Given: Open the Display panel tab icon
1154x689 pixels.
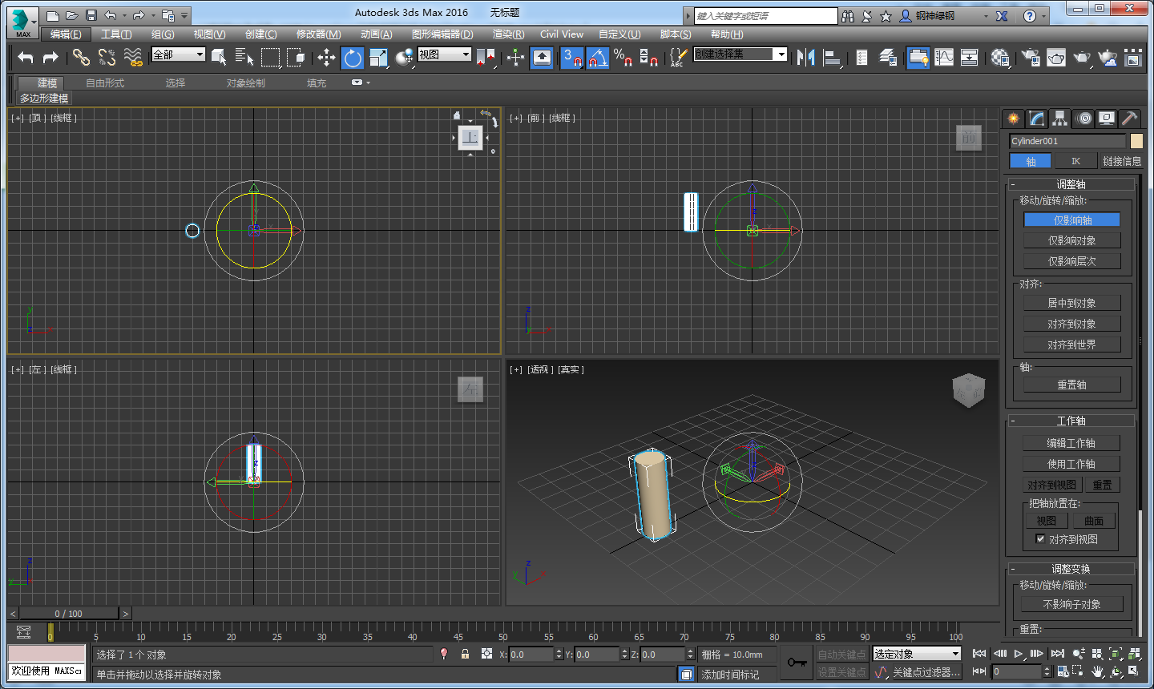Looking at the screenshot, I should (x=1107, y=119).
